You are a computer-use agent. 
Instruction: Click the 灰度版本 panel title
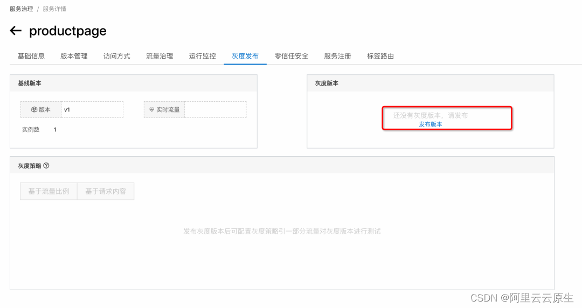coord(327,83)
